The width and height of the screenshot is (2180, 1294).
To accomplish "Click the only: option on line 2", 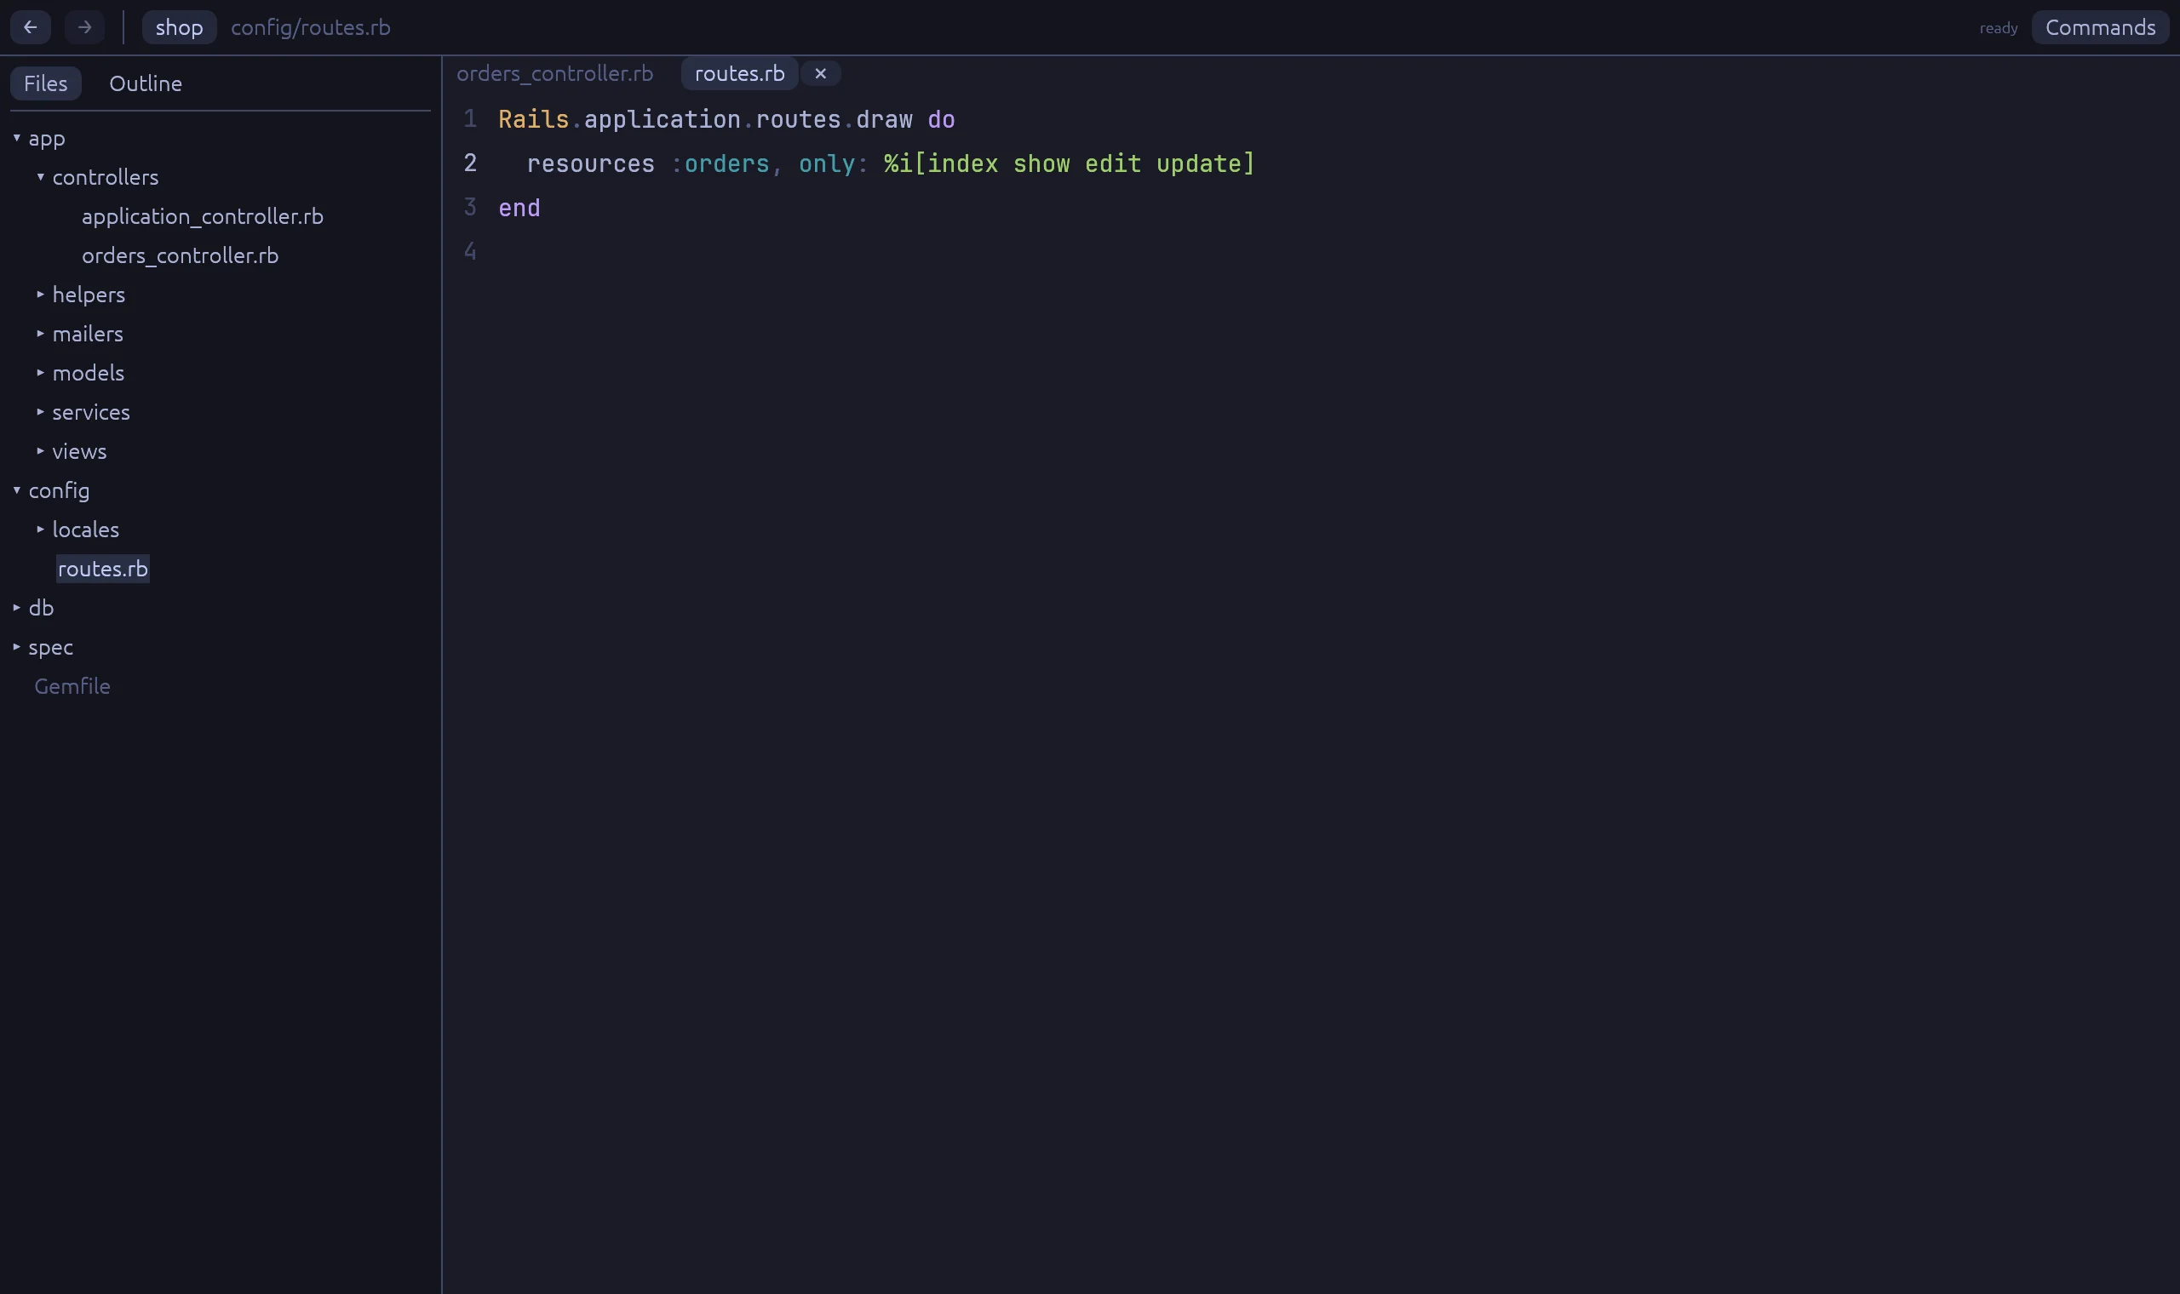I will [x=834, y=164].
